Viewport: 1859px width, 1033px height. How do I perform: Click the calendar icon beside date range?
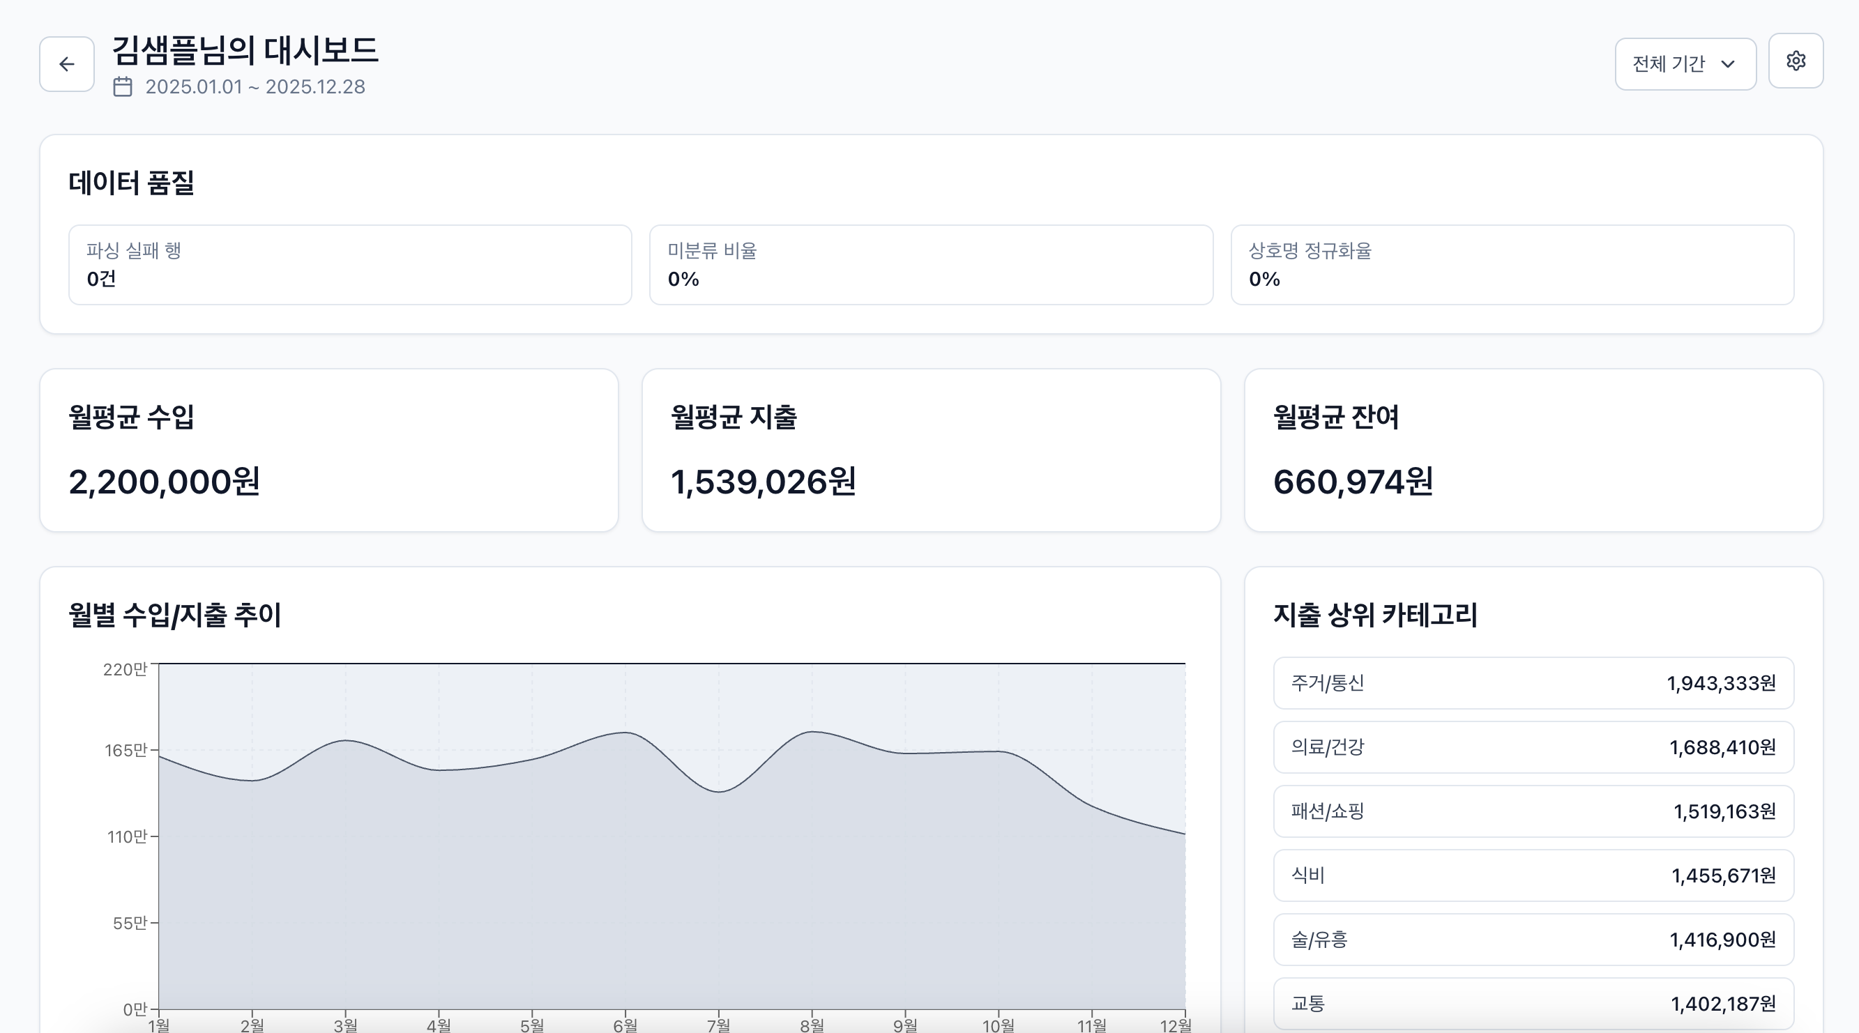[x=123, y=86]
